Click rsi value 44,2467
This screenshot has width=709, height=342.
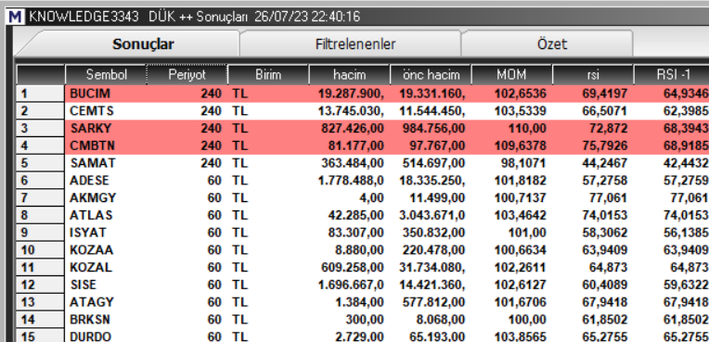tap(604, 163)
